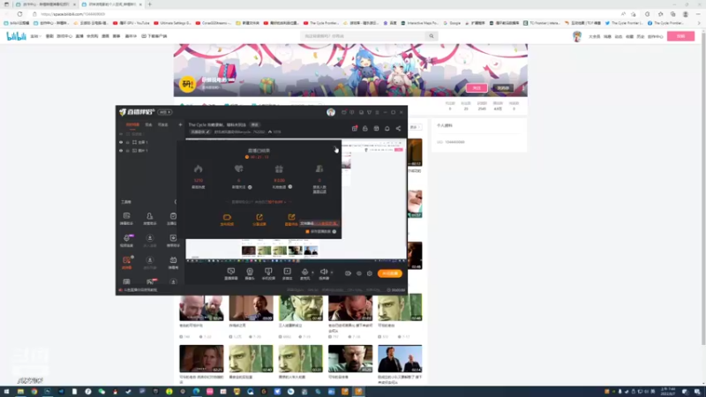
Task: Click the share icon at Livehime's top right
Action: click(398, 129)
